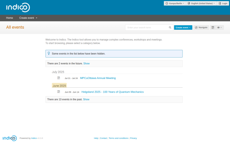This screenshot has height=143, width=230.
Task: Click the magnifier search icon
Action: [170, 27]
